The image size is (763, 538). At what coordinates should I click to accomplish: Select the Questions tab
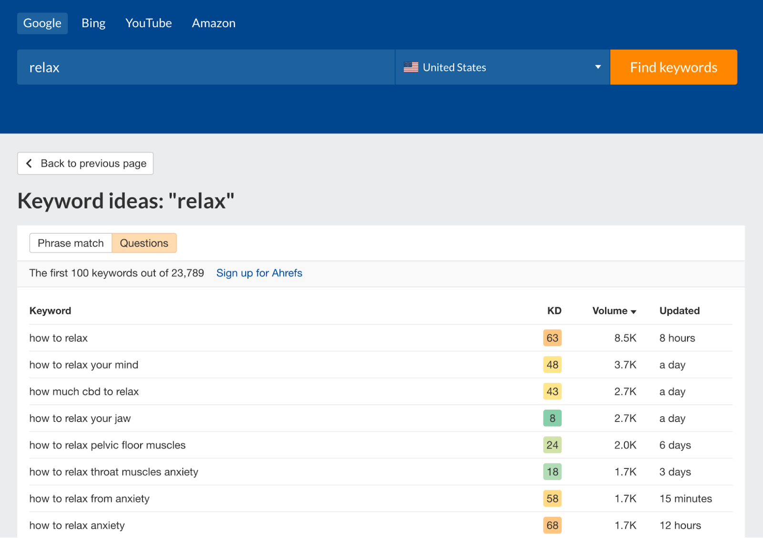coord(144,243)
